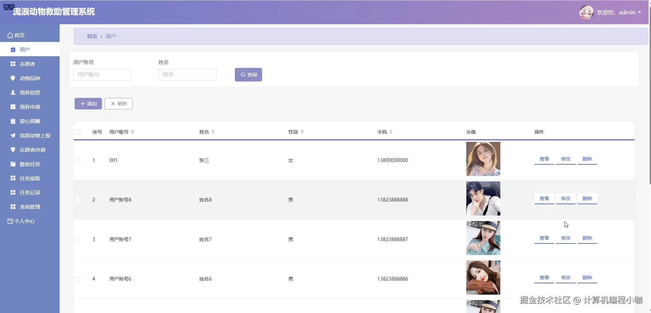Click 首页 breadcrumb link

[x=92, y=36]
